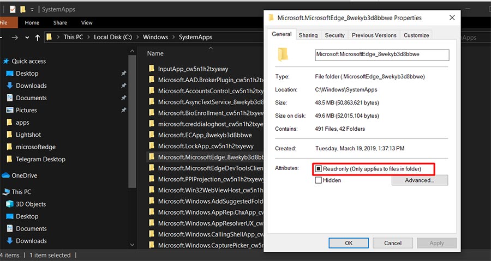Screen dimensions: 491x261
Task: Click the SystemApps segment in the address bar
Action: tap(195, 37)
